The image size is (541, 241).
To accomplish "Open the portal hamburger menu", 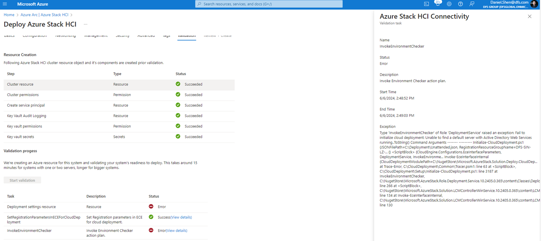I will 5,4.
